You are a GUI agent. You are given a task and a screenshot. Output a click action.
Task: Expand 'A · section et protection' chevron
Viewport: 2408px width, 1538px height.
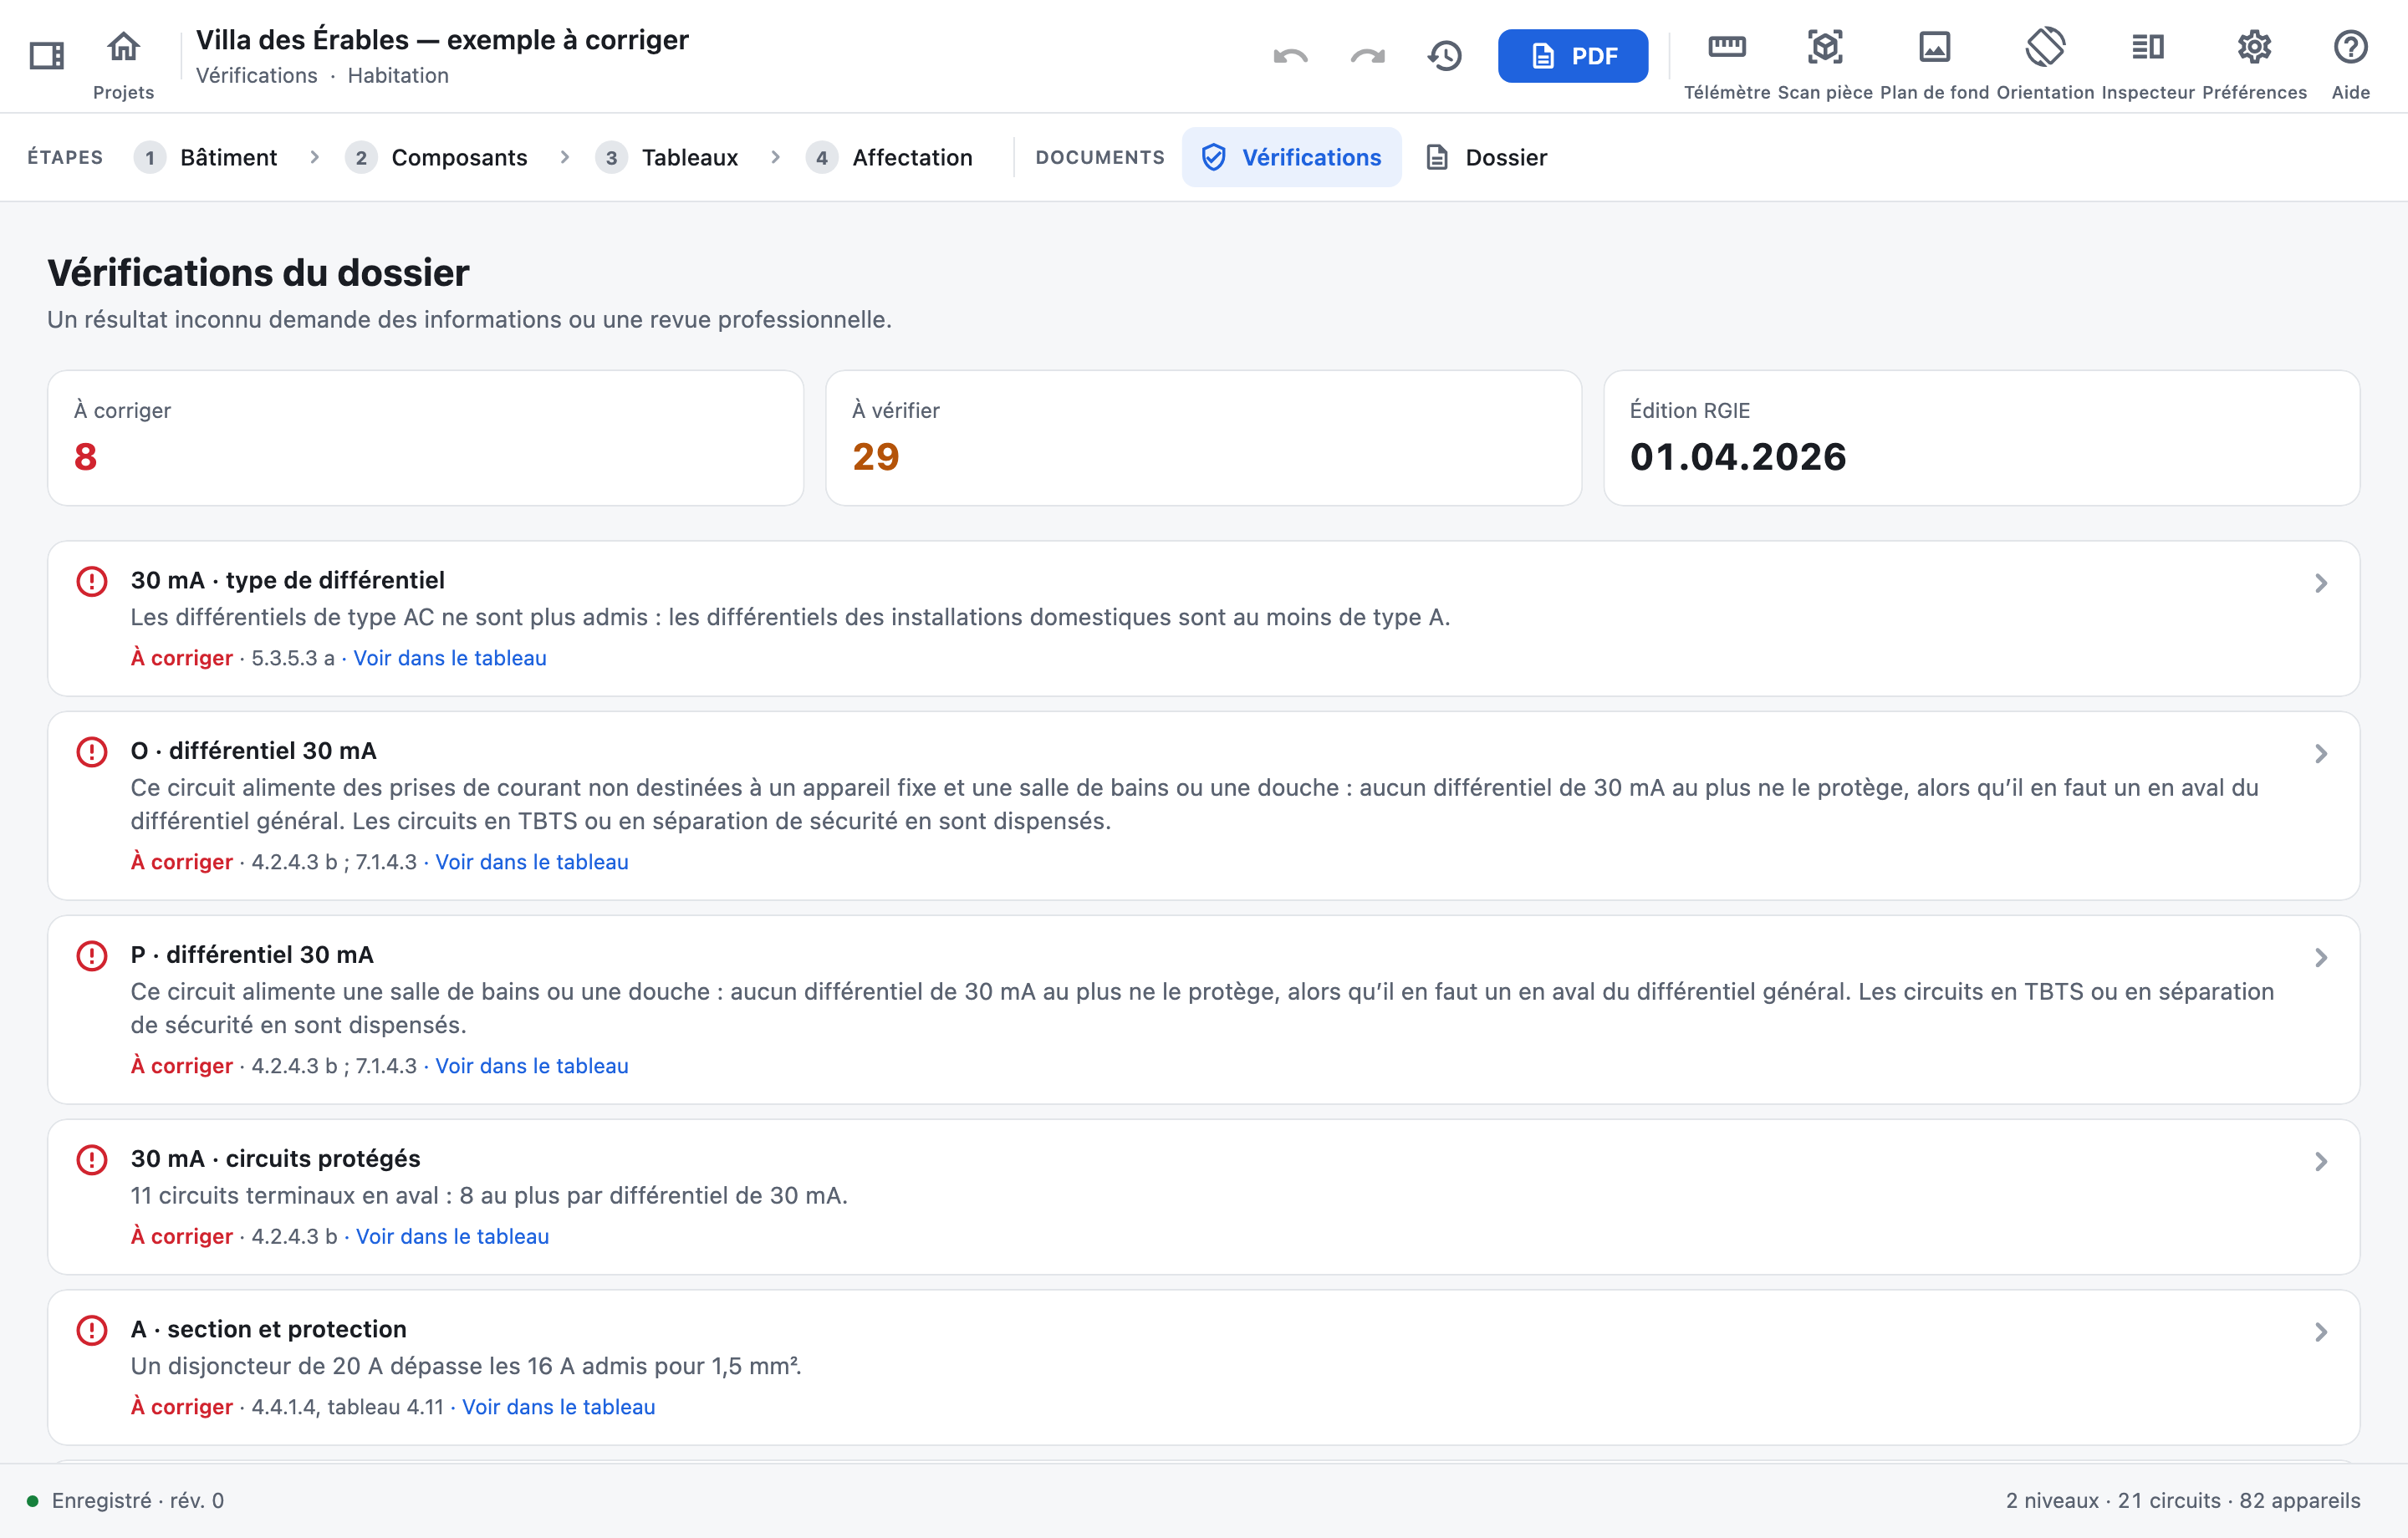click(2321, 1331)
